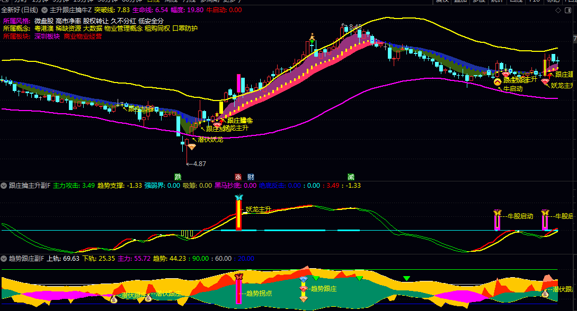This screenshot has width=577, height=311.
Task: Open the 跟庄擒主升副F indicator dropdown circle
Action: point(4,186)
